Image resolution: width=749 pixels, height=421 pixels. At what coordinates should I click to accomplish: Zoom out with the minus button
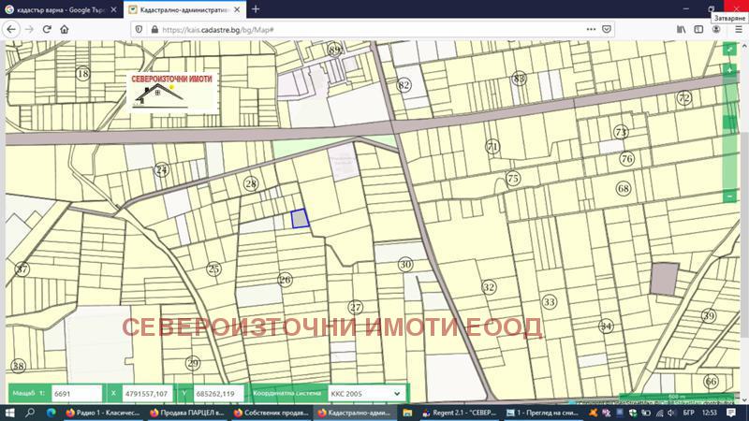coord(729,196)
